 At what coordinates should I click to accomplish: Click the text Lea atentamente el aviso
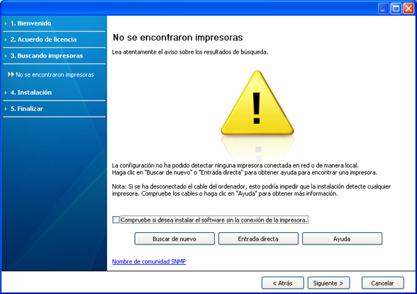coord(190,52)
